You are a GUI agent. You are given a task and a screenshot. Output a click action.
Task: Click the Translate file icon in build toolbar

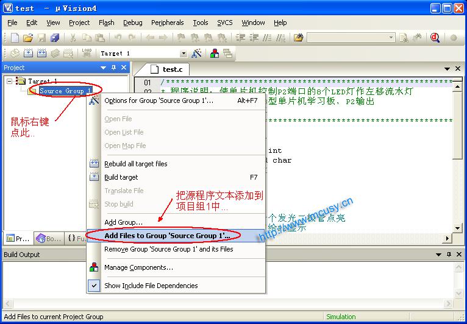tap(15, 53)
